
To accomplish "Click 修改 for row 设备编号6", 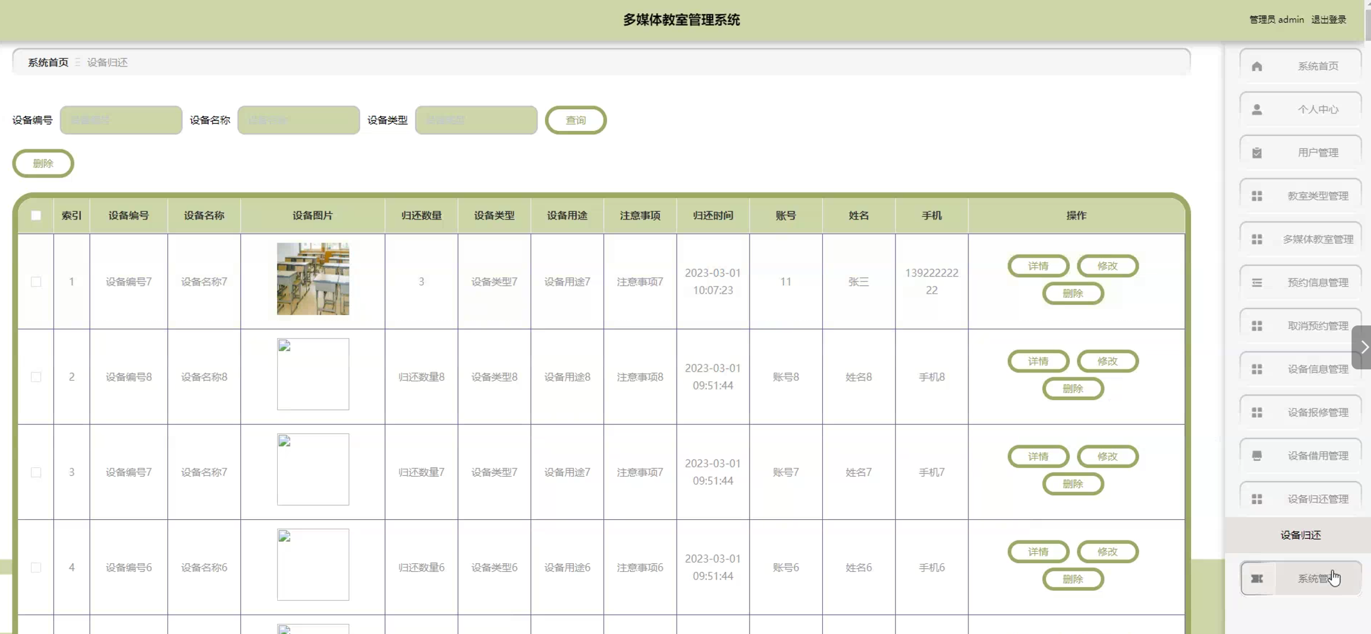I will point(1107,552).
